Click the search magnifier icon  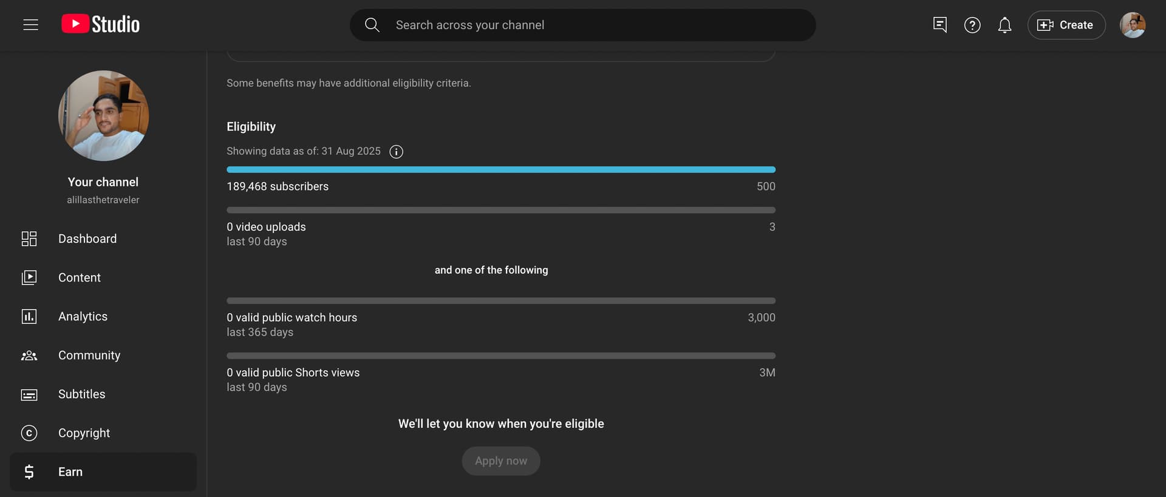tap(372, 25)
